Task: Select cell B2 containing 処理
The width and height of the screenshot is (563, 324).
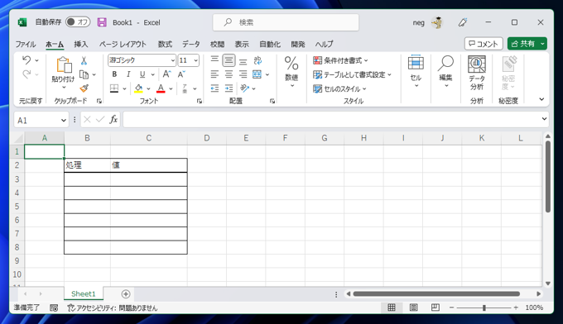Action: 87,165
